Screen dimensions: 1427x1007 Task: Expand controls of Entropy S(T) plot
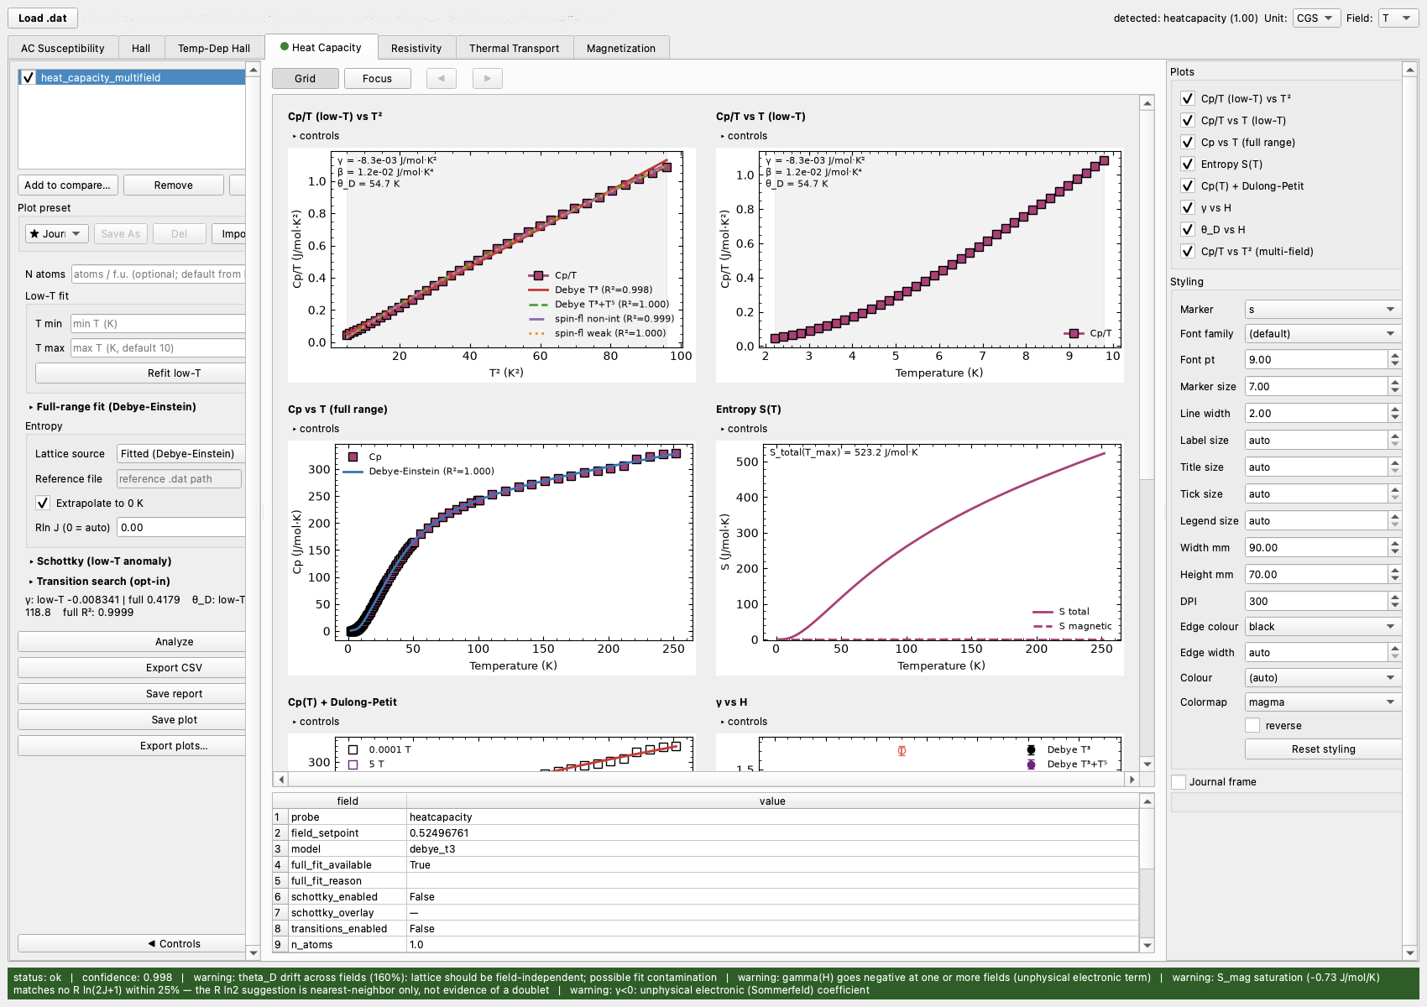pyautogui.click(x=743, y=429)
